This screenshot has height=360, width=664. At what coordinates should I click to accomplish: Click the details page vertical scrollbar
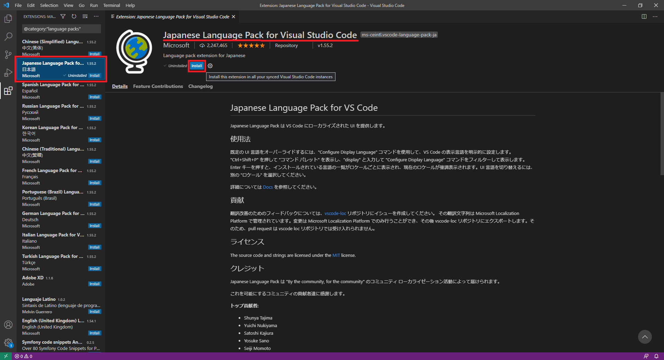coord(662,134)
